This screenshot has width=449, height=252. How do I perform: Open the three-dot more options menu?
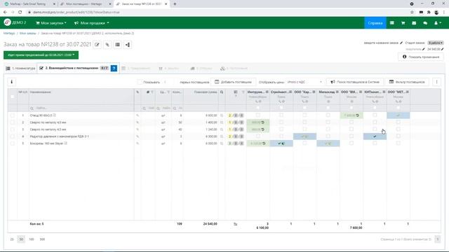point(436,82)
